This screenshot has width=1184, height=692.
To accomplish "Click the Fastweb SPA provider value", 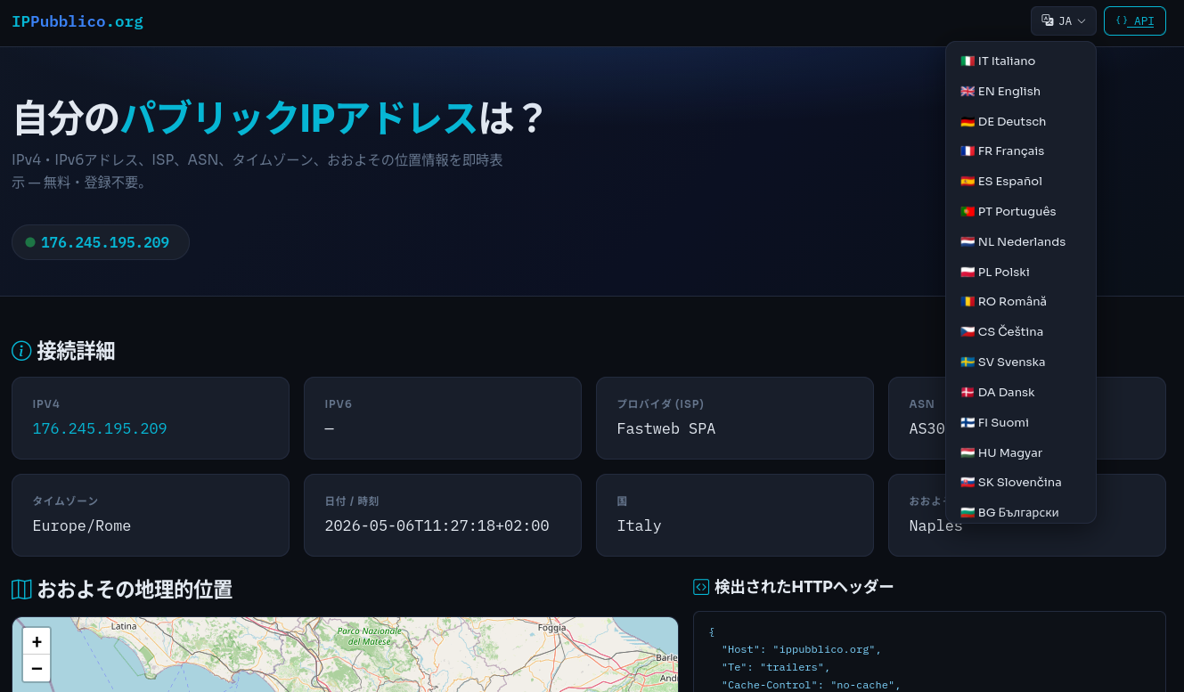I will point(666,428).
